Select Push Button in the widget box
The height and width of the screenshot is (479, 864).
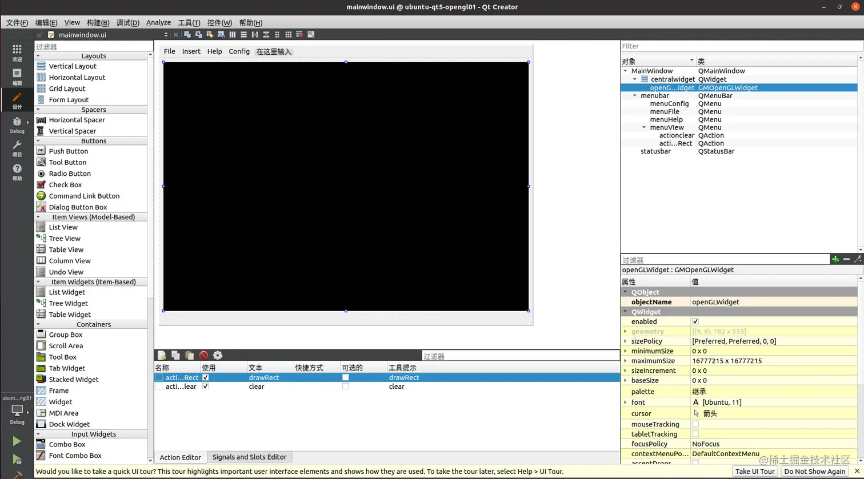[69, 151]
